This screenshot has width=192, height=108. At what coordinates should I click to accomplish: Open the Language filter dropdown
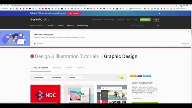pos(76,77)
